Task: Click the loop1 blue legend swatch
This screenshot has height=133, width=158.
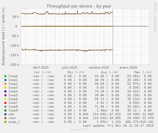Action: tap(5, 80)
